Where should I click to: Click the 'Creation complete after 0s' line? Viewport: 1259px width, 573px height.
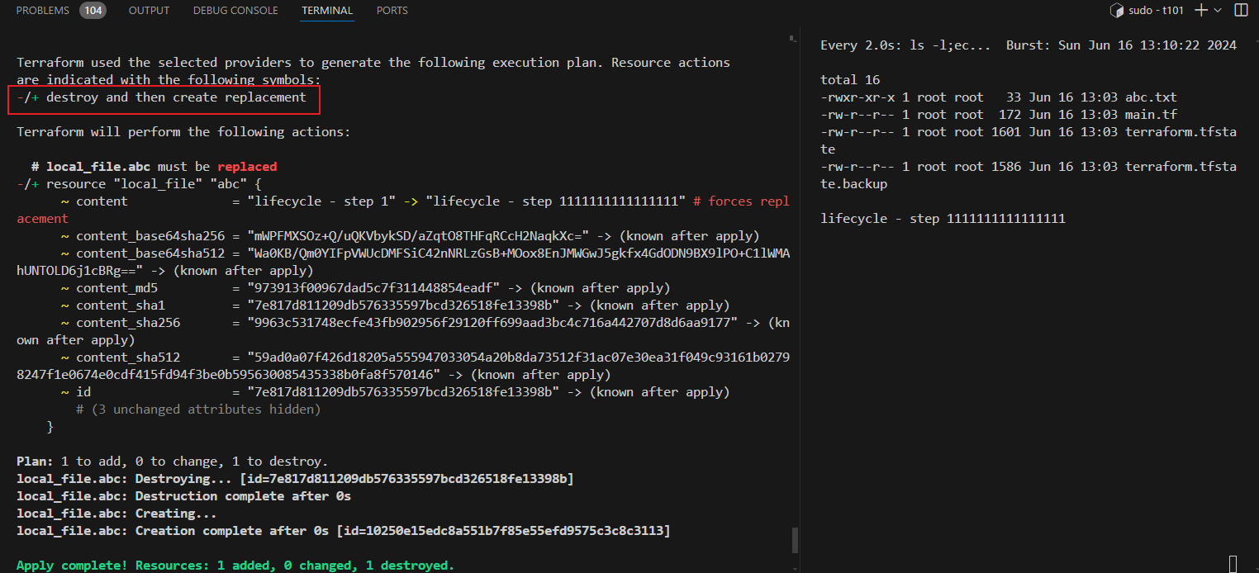[344, 531]
